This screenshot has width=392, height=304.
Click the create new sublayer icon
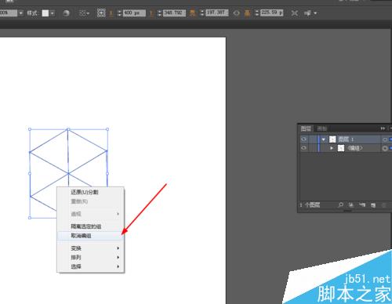(362, 205)
